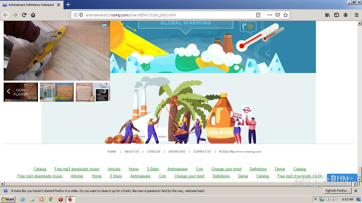Show hidden system tray icons
The image size is (362, 203).
316,199
